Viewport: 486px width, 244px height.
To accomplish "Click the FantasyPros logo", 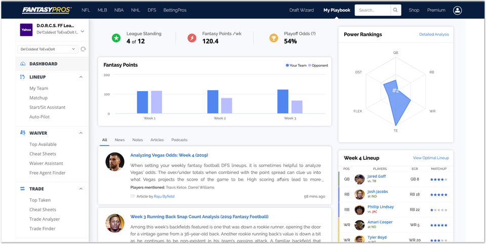I will (47, 10).
